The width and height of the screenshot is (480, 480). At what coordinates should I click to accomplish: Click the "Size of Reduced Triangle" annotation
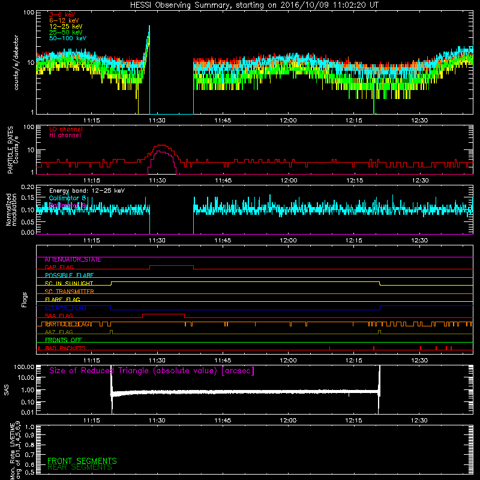[x=152, y=371]
